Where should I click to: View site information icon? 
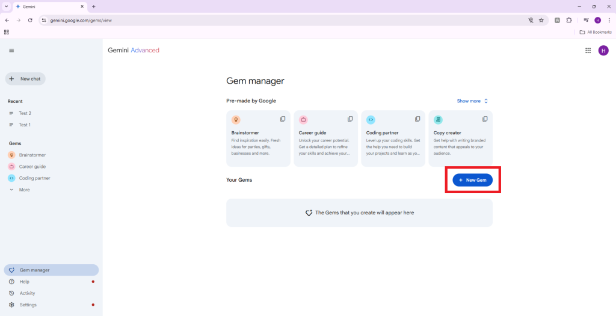44,20
